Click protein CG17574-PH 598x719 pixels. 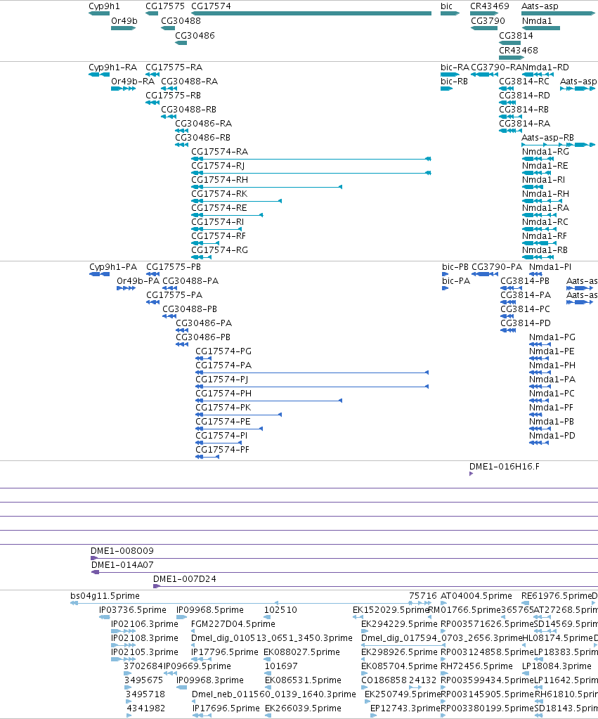pos(268,401)
